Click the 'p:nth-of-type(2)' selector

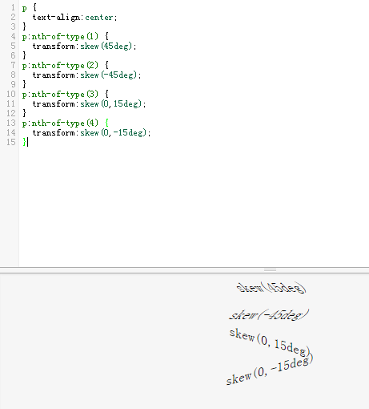point(60,66)
